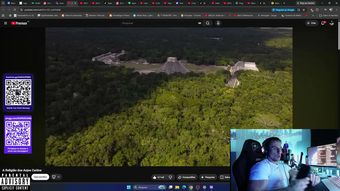Close the active YouTube tab
The width and height of the screenshot is (340, 191).
(75, 3)
